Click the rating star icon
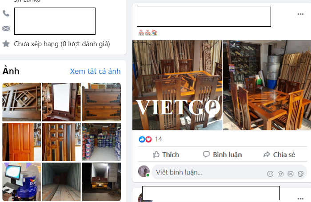This screenshot has height=202, width=311. (x=6, y=44)
